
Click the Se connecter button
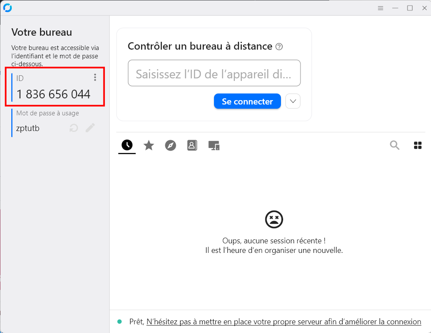(x=247, y=101)
